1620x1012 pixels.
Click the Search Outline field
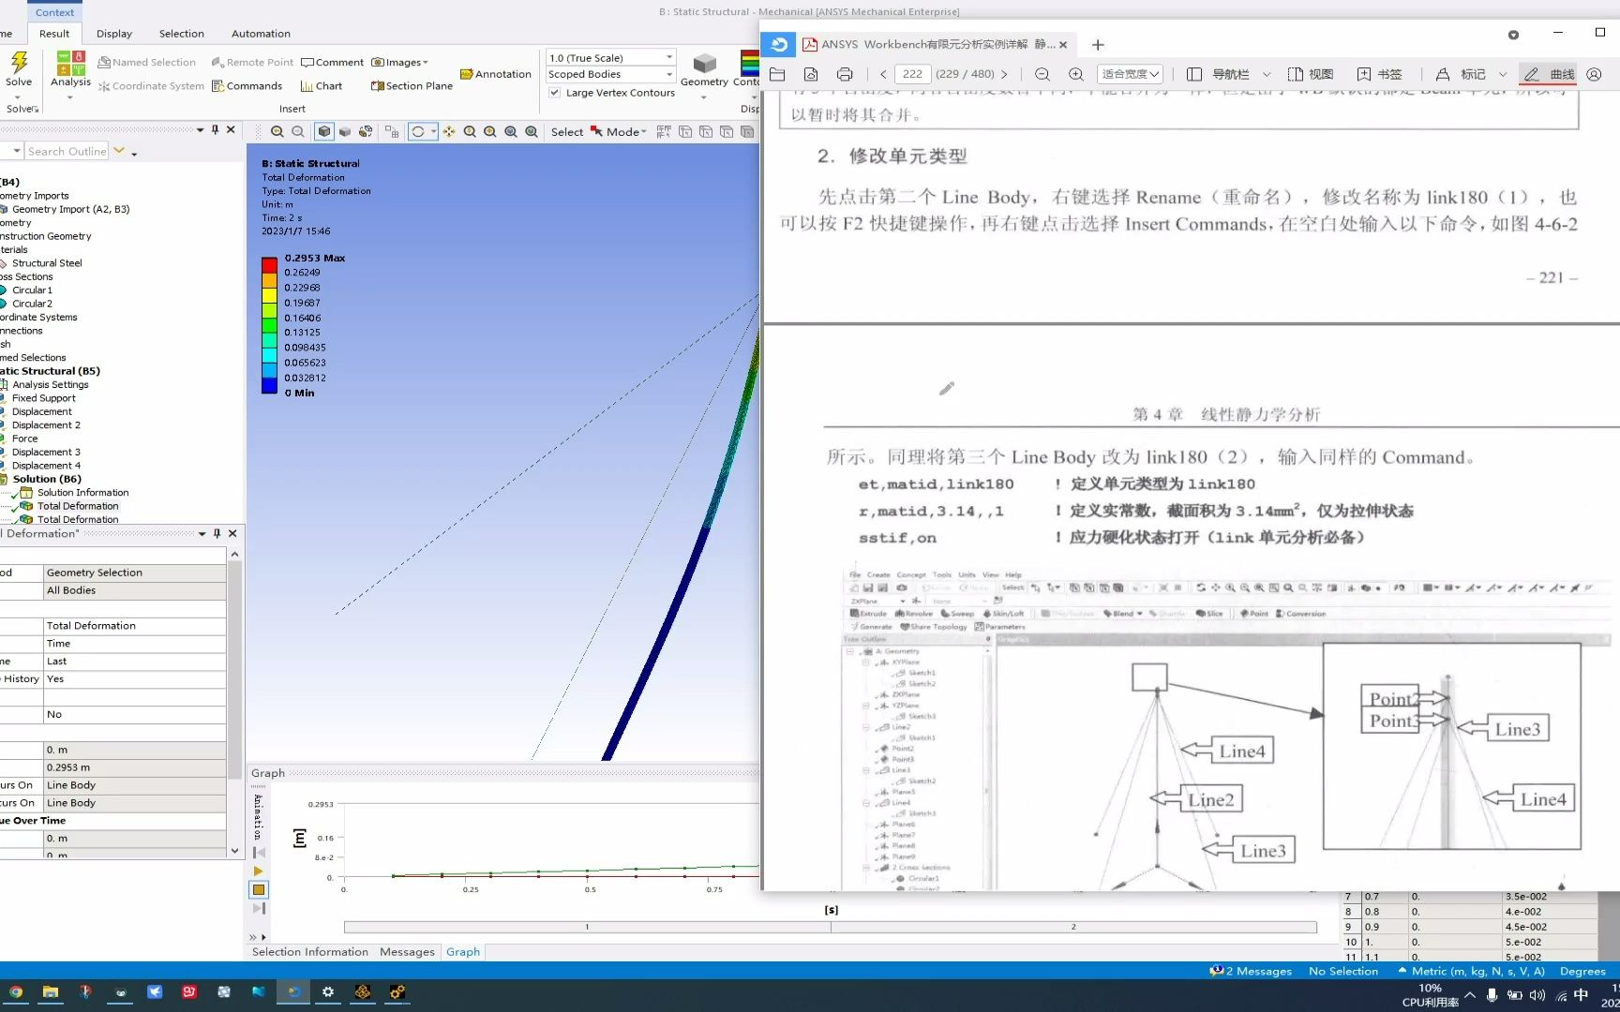pyautogui.click(x=66, y=151)
